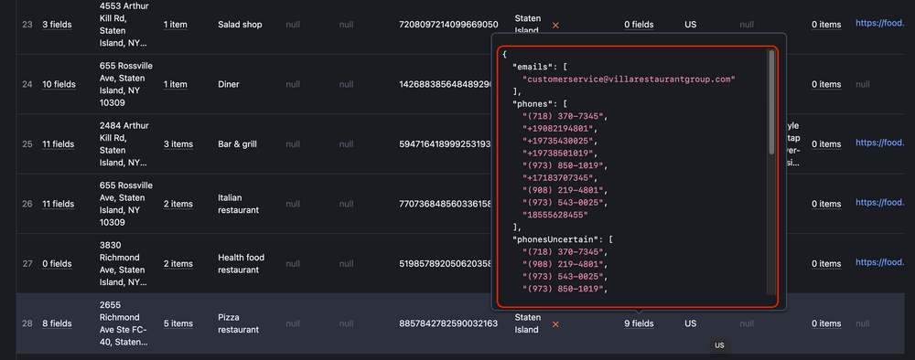Open the https://food. link in row 27
The width and height of the screenshot is (915, 360).
pyautogui.click(x=880, y=262)
